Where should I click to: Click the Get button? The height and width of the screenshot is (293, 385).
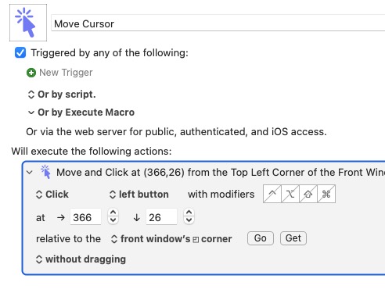click(x=293, y=238)
